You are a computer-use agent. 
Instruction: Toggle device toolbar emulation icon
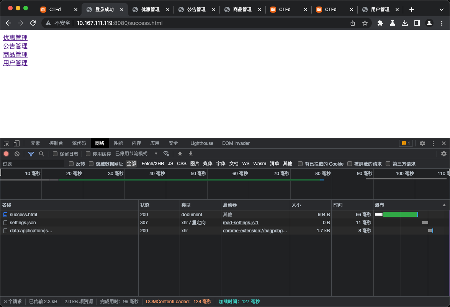[16, 143]
